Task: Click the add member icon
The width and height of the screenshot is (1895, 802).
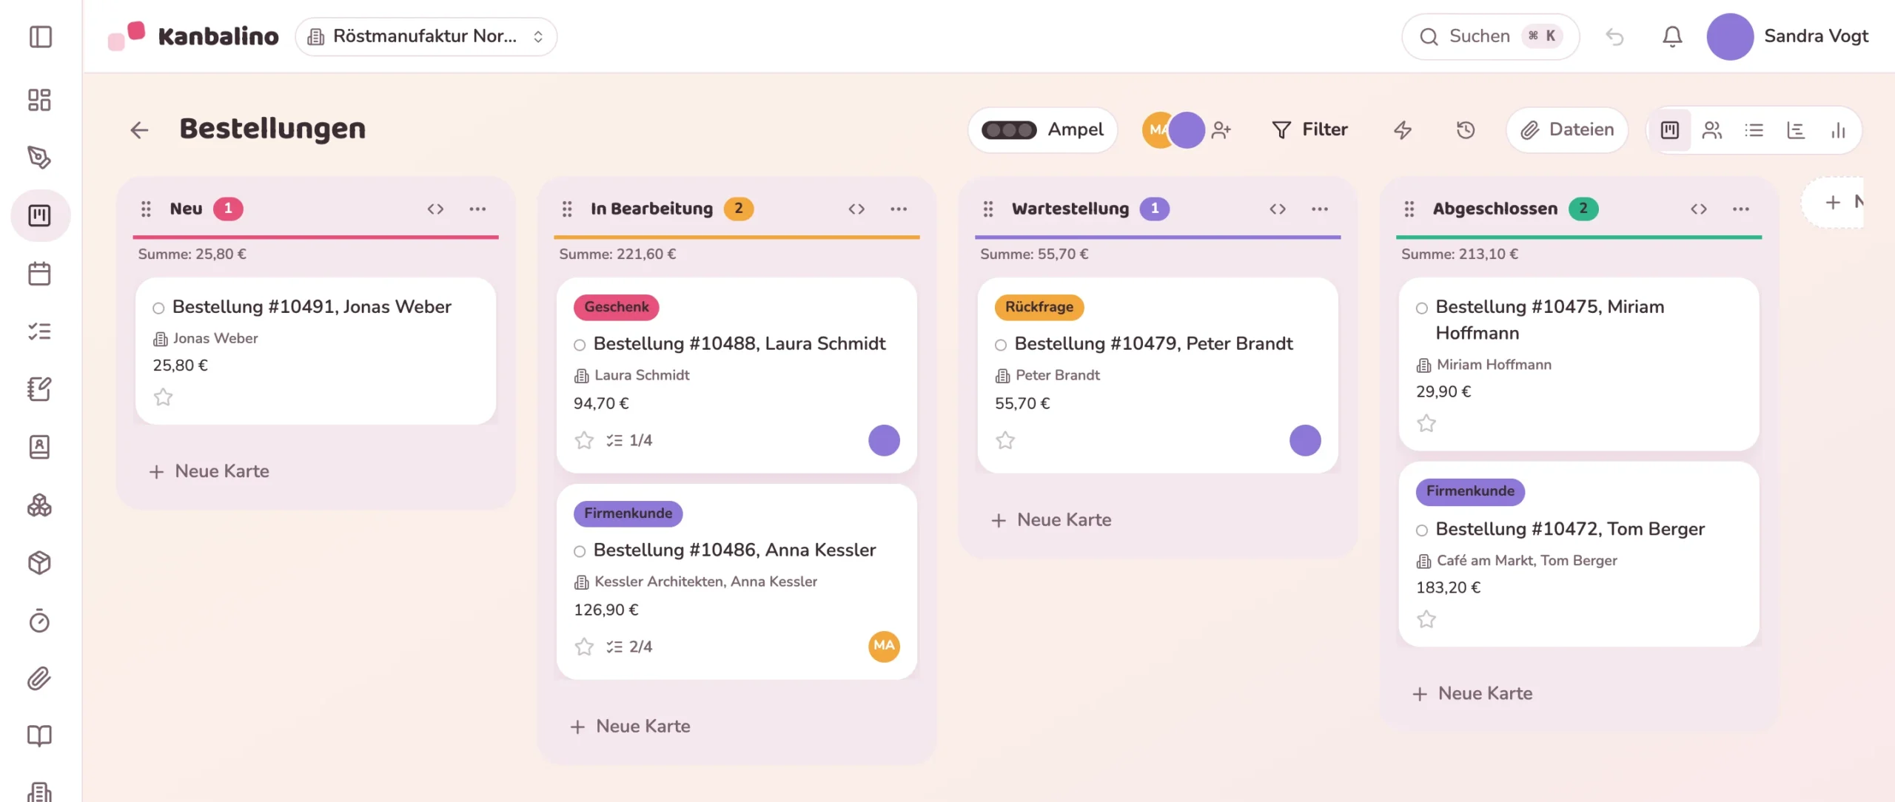Action: [1221, 130]
